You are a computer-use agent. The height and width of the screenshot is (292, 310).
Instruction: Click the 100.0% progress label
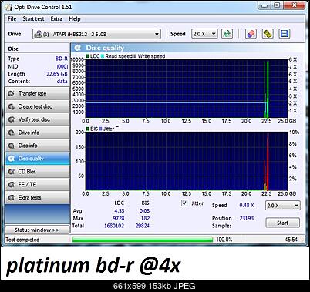click(224, 240)
